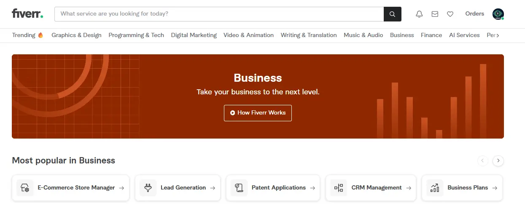The width and height of the screenshot is (525, 211).
Task: Click the search magnifier button
Action: click(x=393, y=14)
